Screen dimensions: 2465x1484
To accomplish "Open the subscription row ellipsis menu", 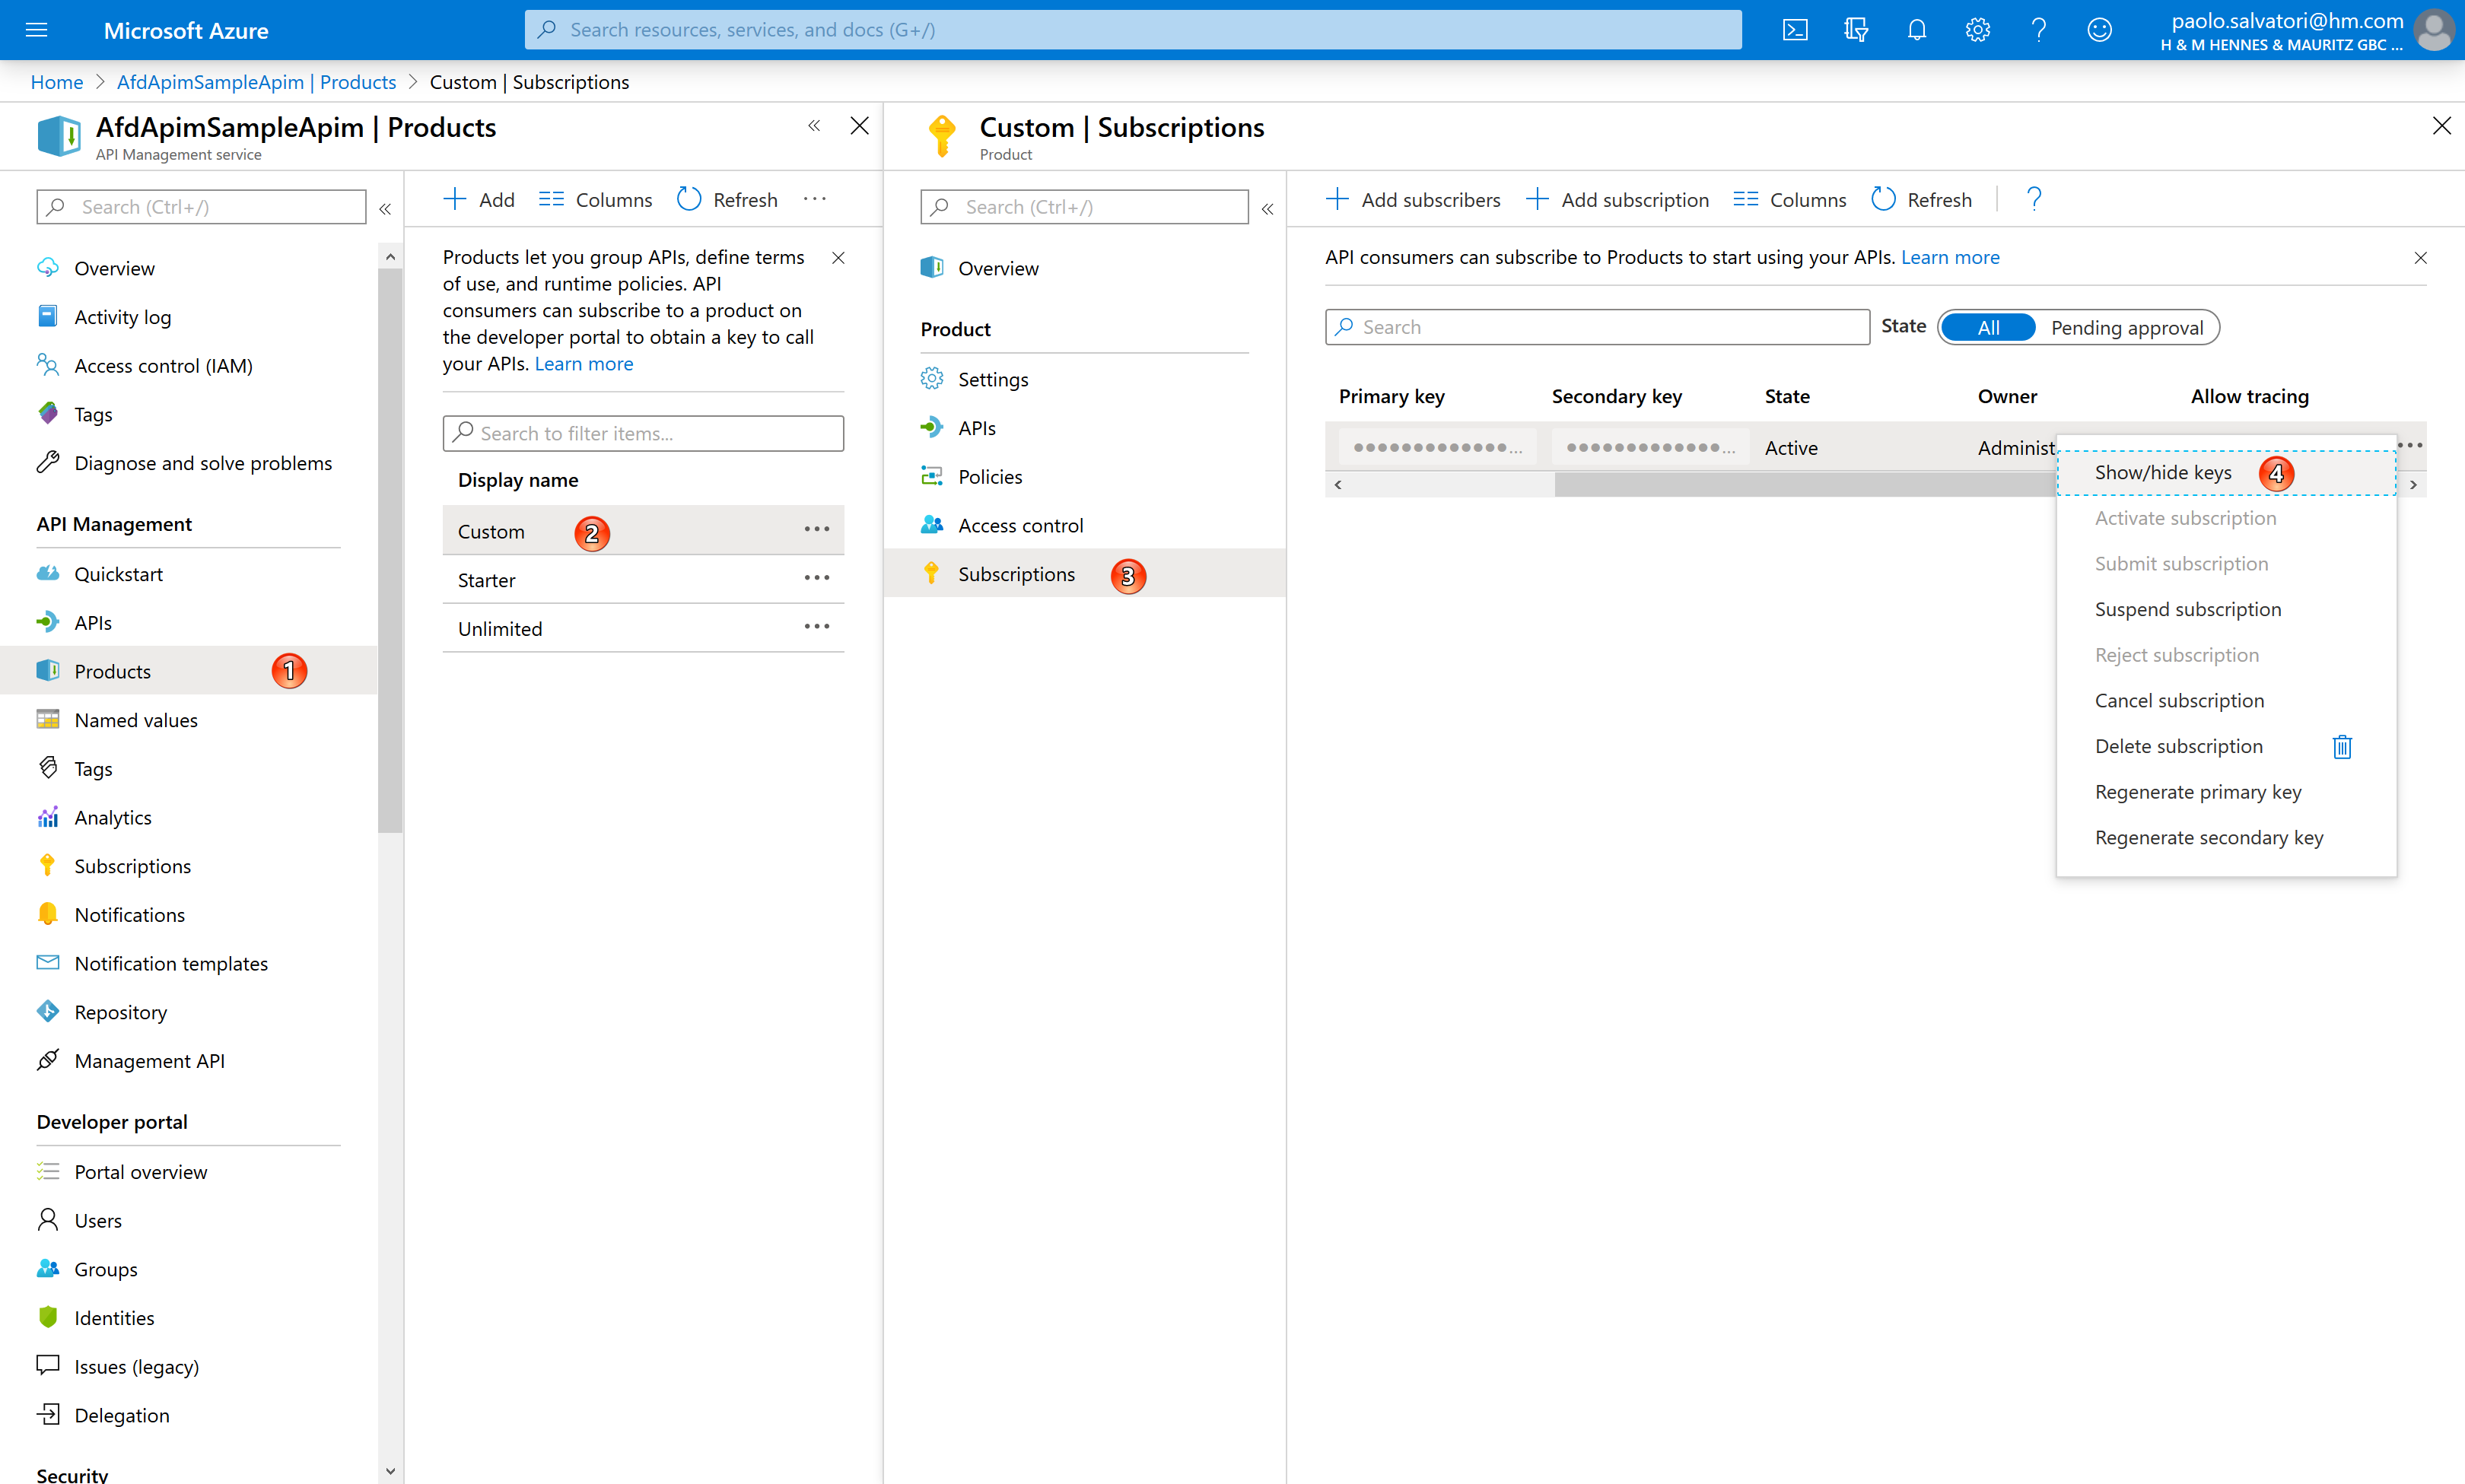I will pyautogui.click(x=2411, y=445).
